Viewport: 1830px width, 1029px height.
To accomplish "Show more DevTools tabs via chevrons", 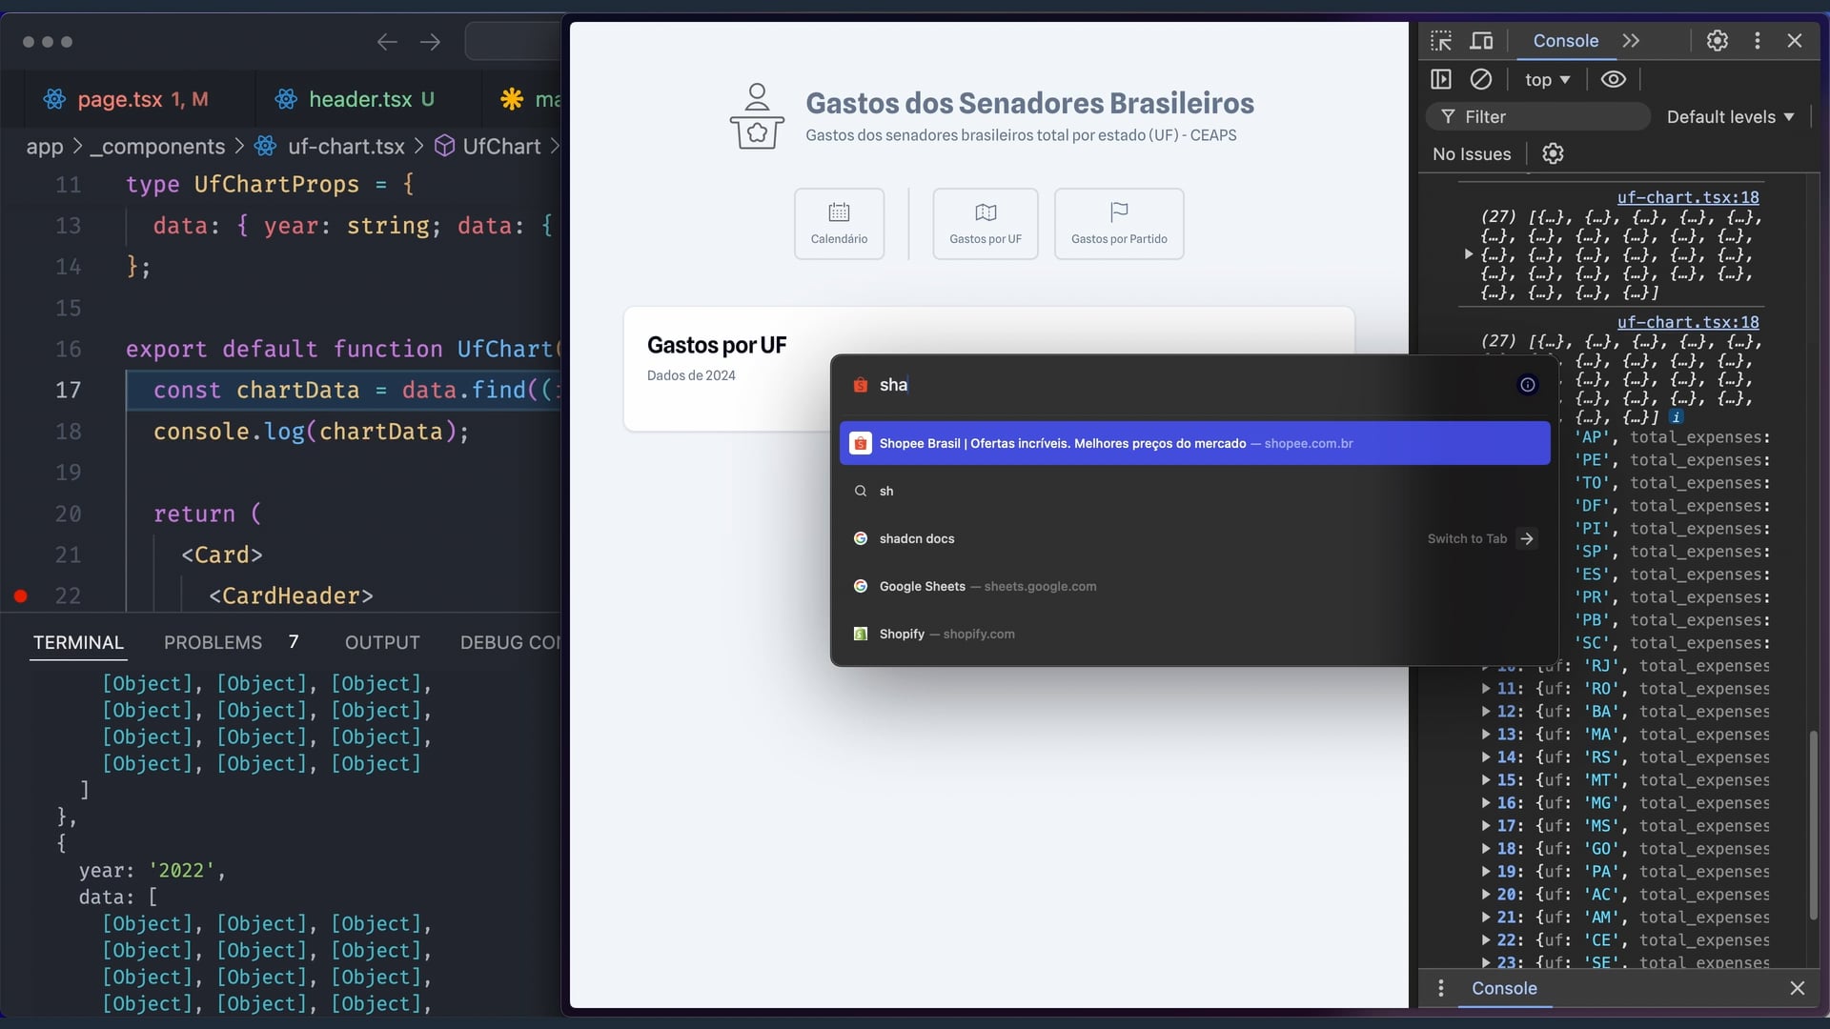I will click(x=1631, y=41).
